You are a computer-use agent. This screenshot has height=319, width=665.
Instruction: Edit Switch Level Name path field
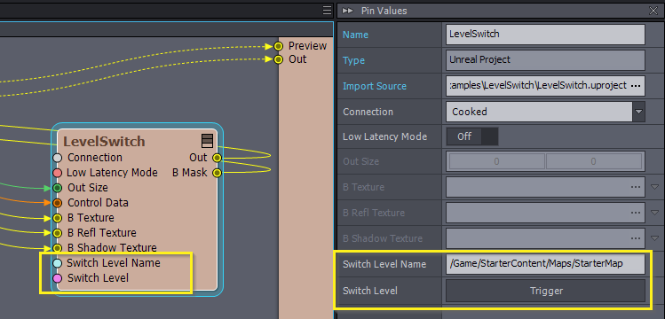(545, 264)
